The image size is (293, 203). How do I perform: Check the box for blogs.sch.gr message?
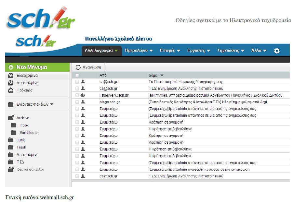point(77,102)
